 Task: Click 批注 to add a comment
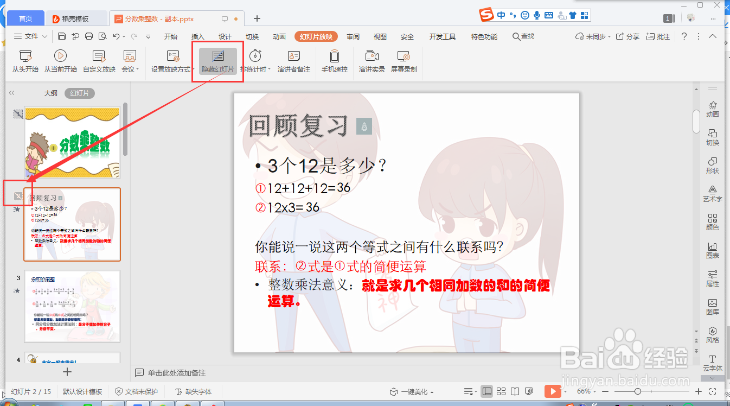tap(658, 36)
